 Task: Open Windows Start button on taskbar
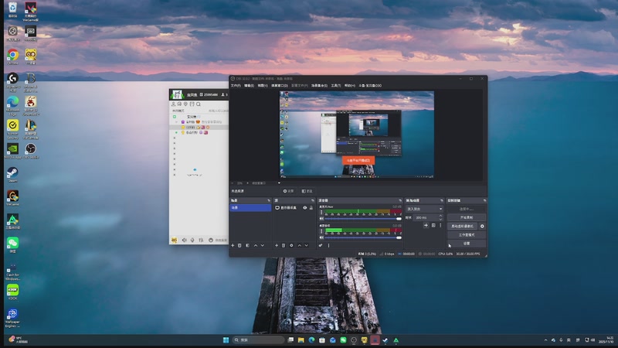click(226, 339)
